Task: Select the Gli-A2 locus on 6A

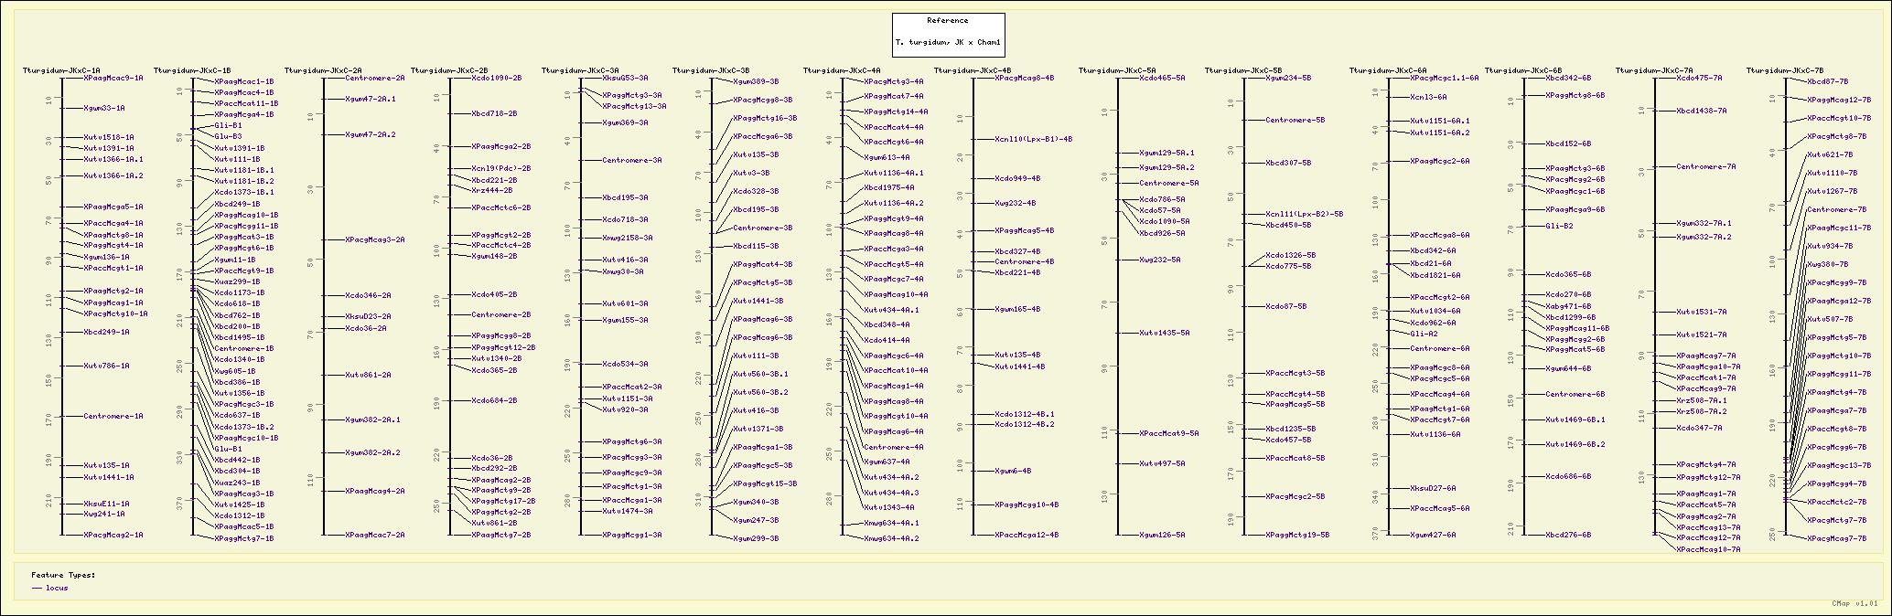Action: click(x=1424, y=335)
